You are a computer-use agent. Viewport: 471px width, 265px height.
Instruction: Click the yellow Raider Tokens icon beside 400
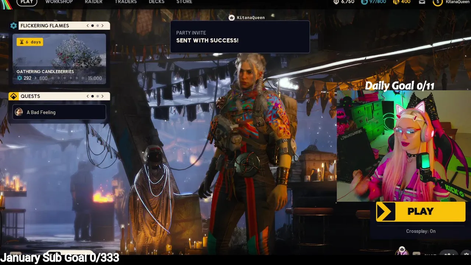(x=396, y=2)
